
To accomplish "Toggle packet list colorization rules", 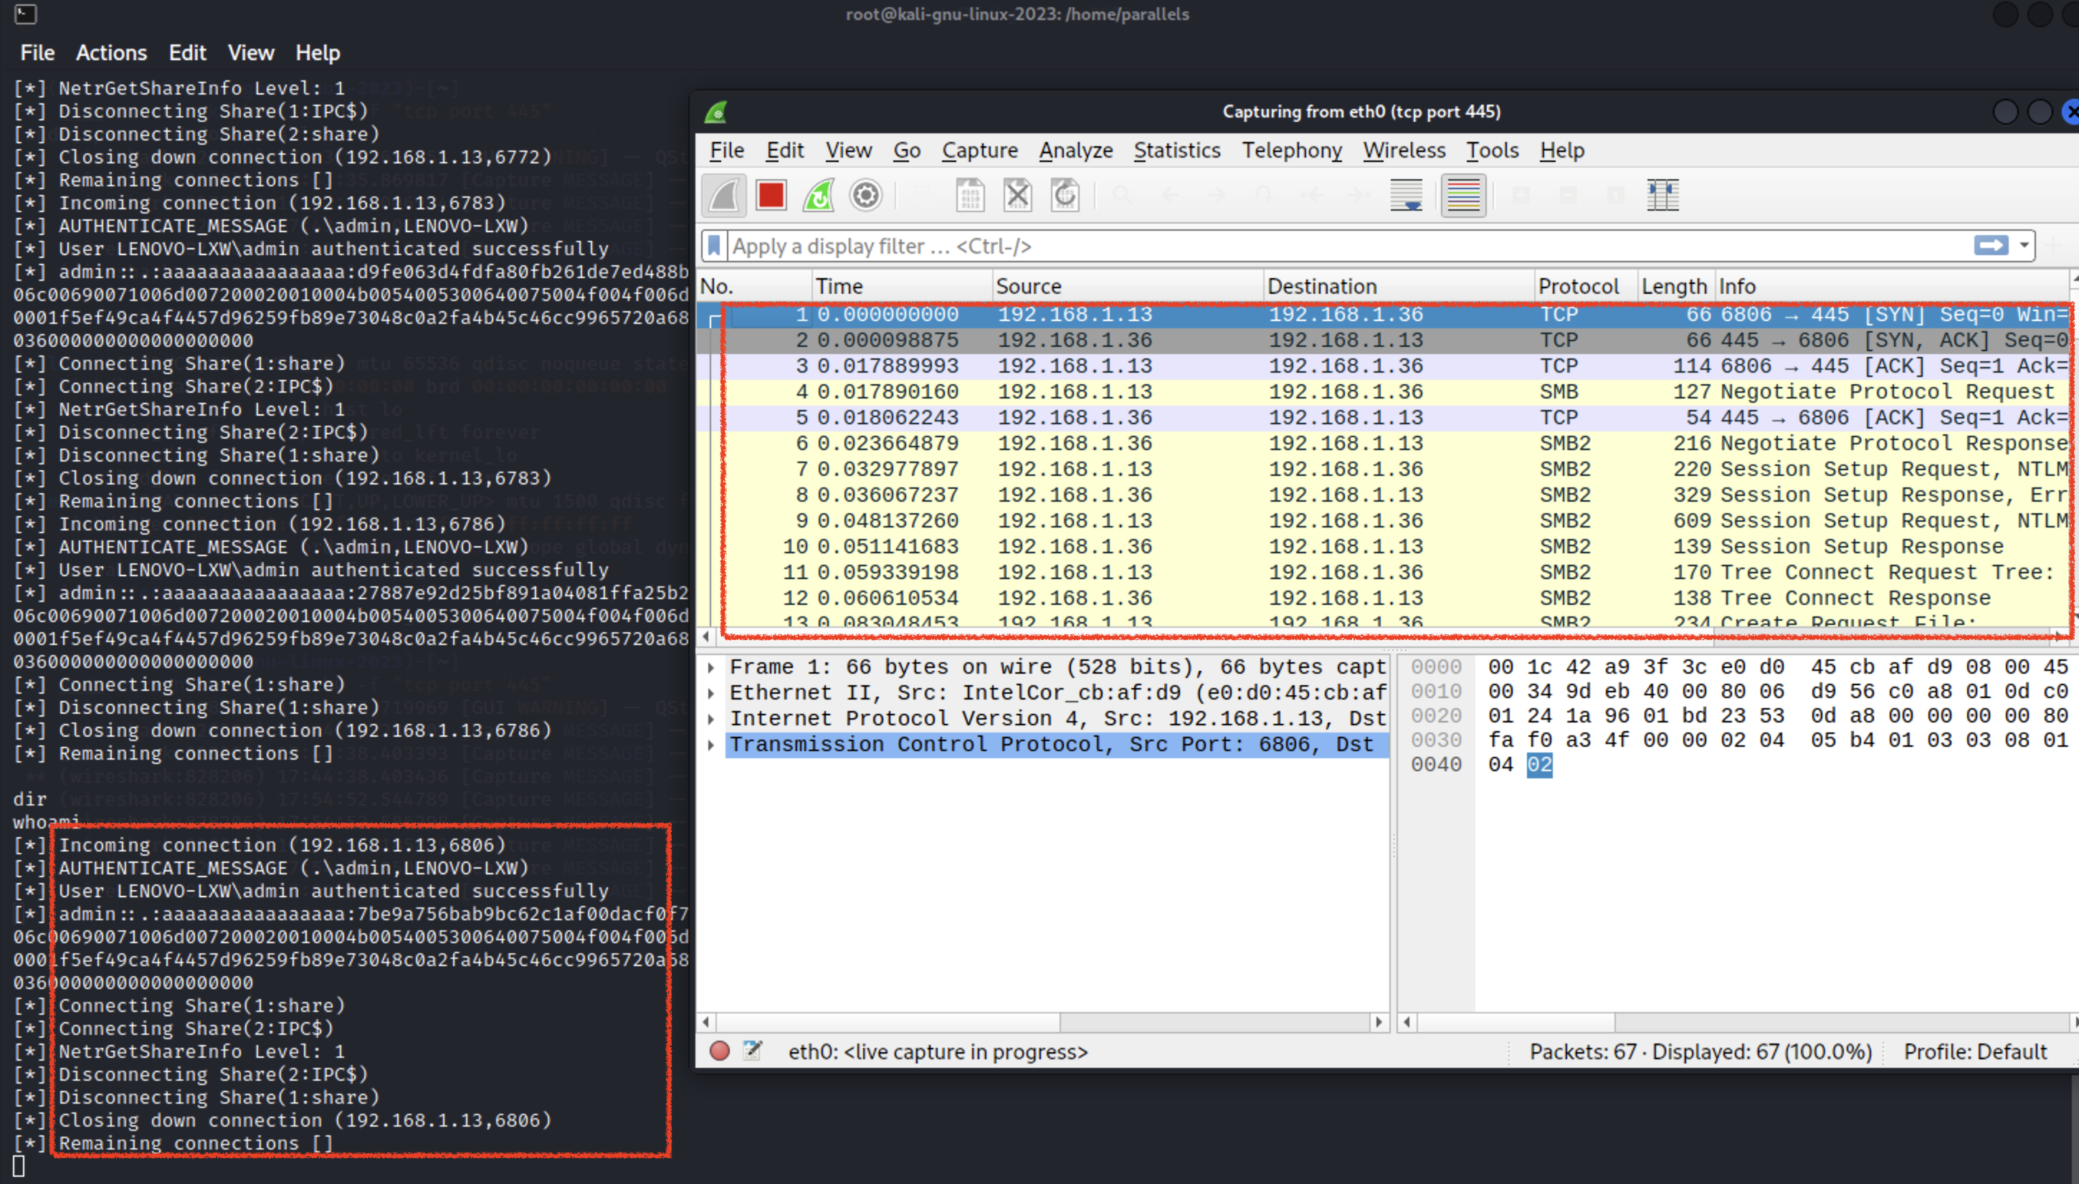I will click(1462, 196).
